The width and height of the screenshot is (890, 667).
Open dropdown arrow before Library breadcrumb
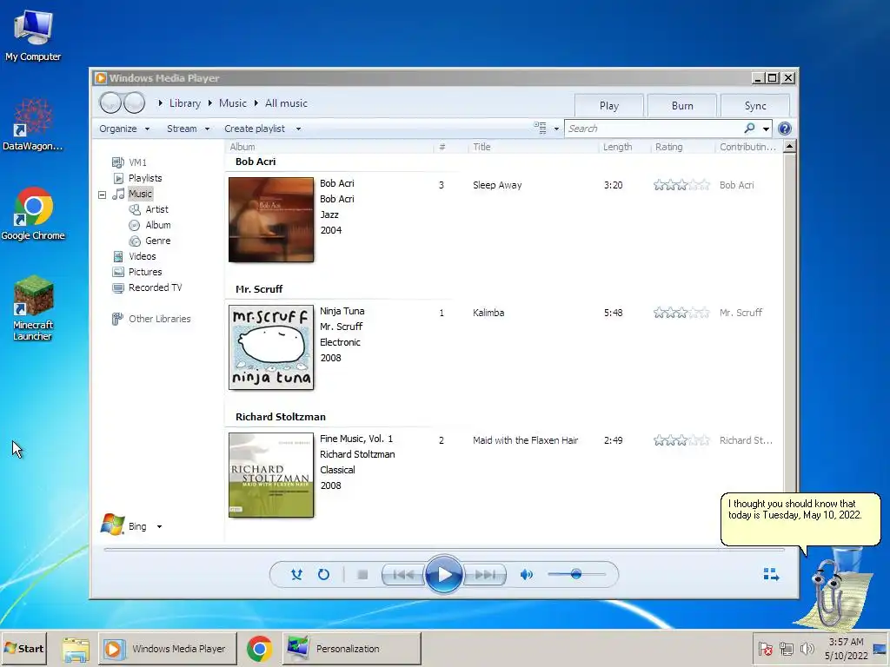click(x=161, y=103)
